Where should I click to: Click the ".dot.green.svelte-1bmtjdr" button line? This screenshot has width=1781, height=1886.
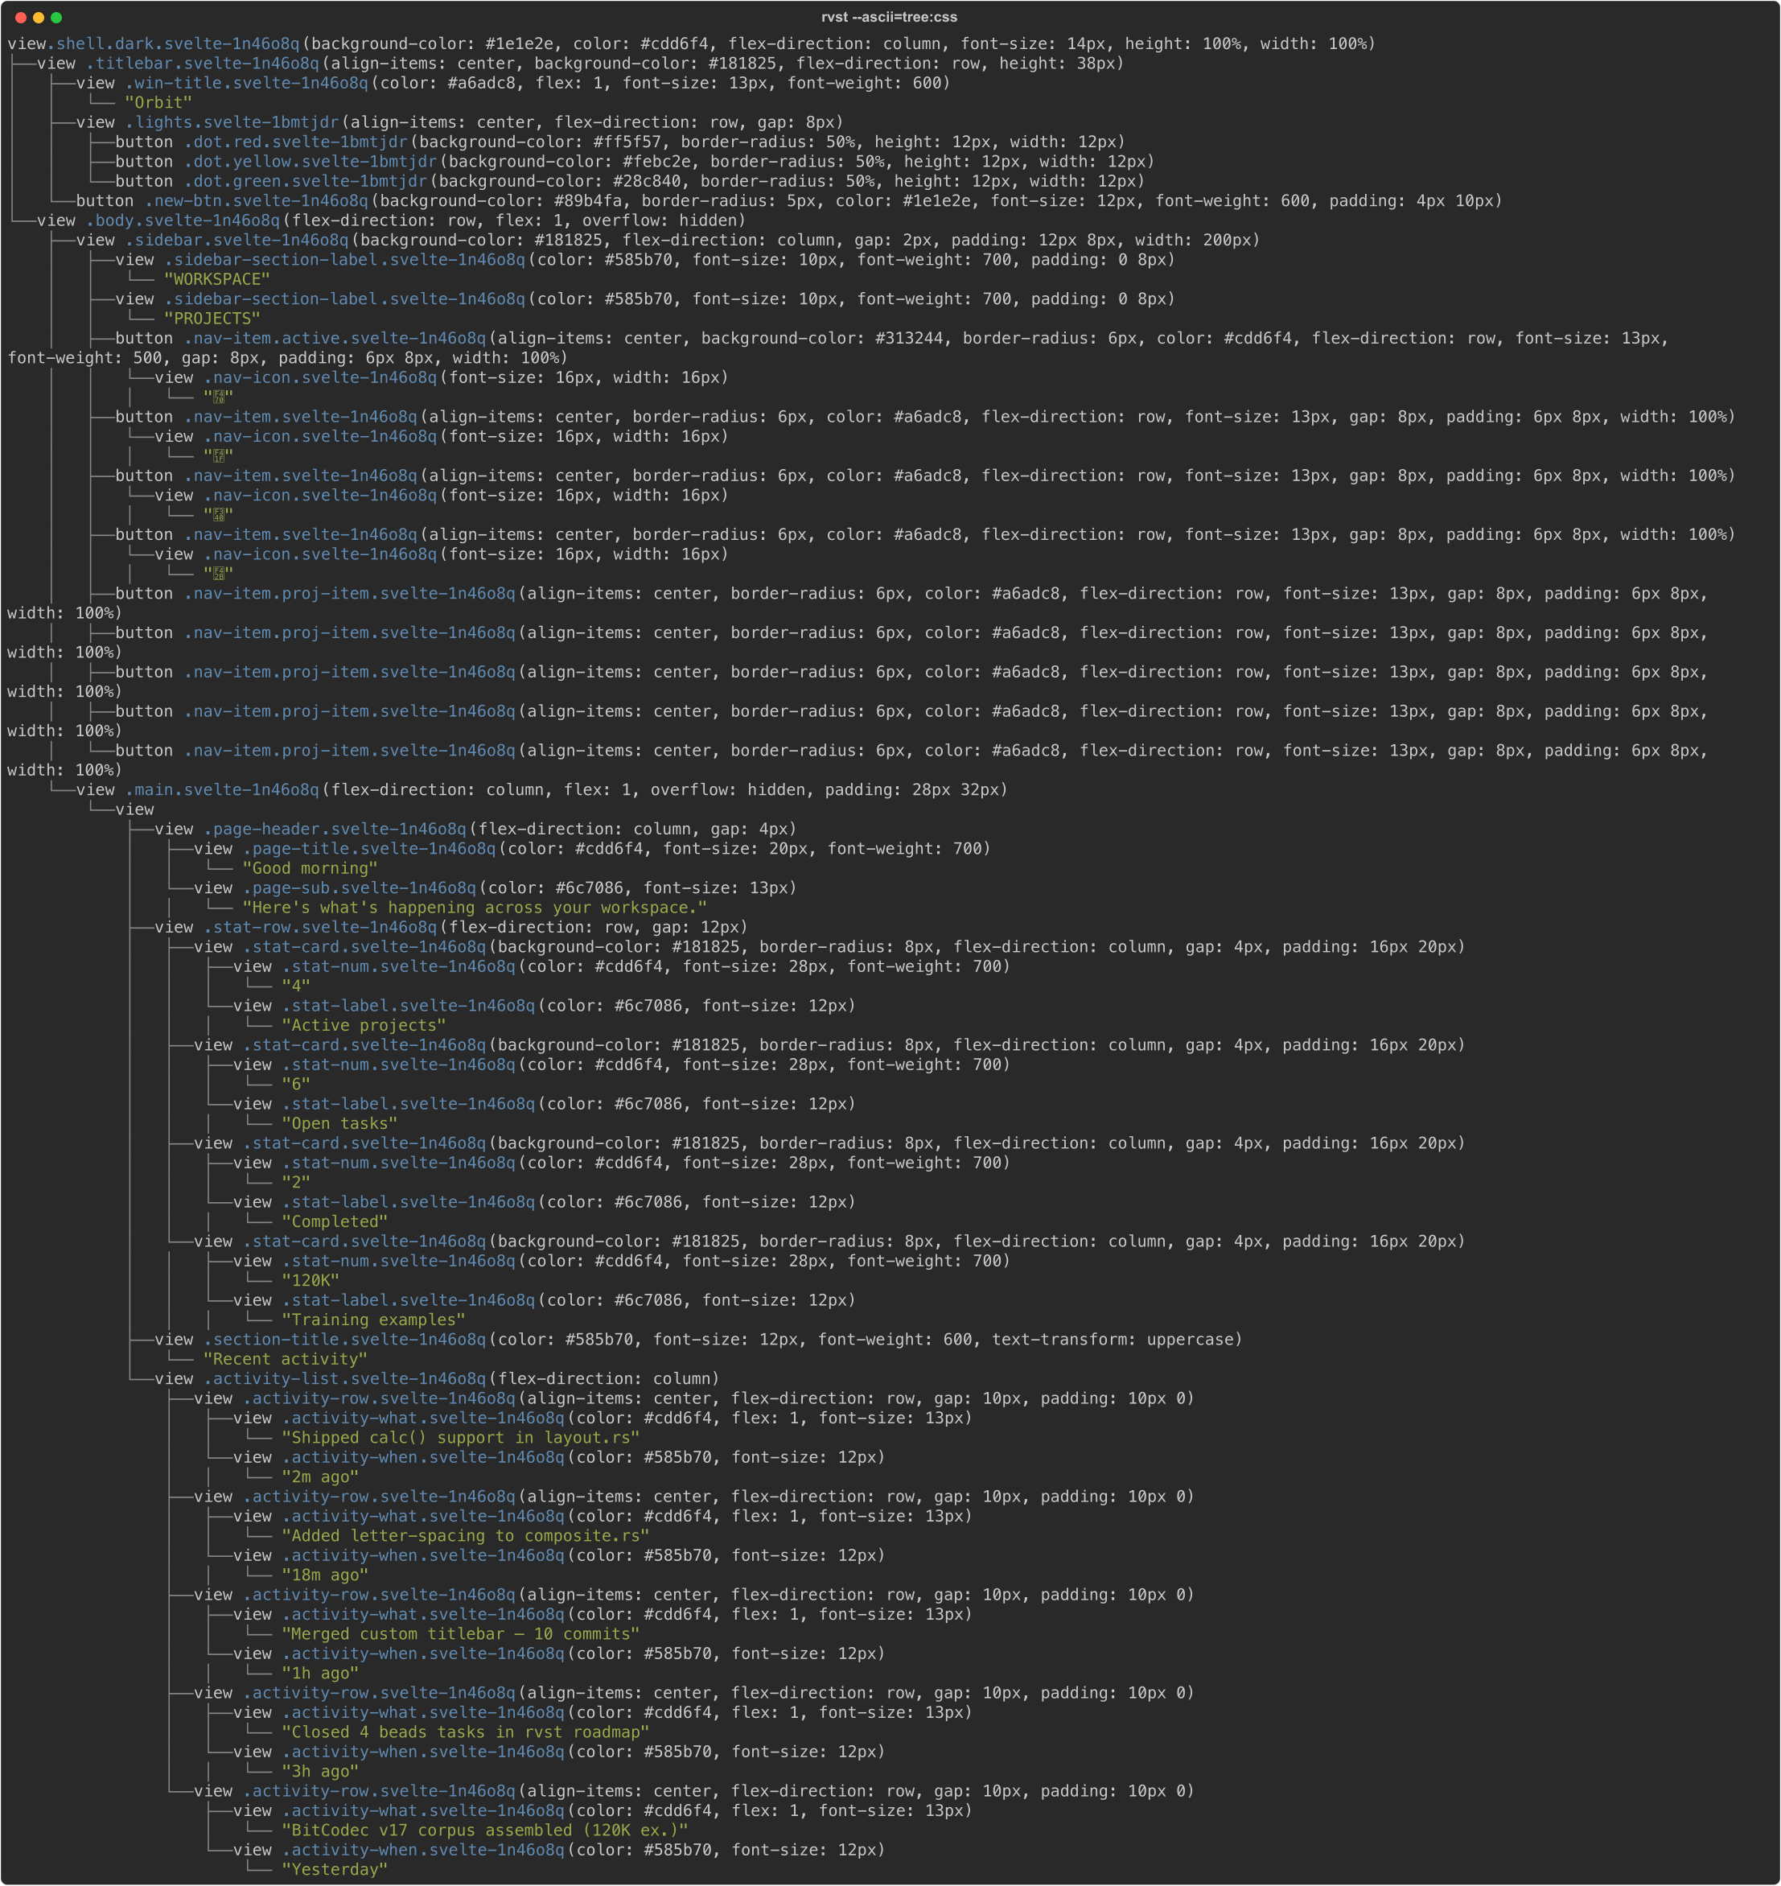(629, 181)
